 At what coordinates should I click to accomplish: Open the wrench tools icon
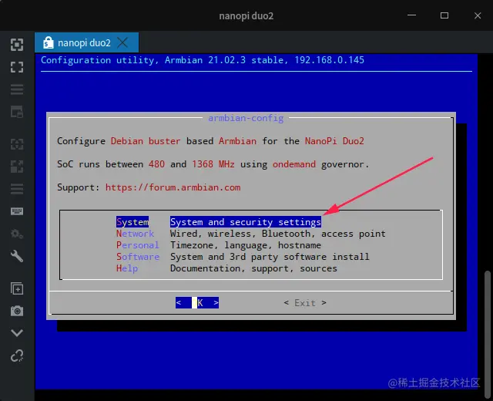[17, 256]
